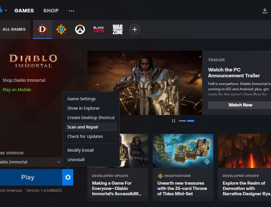Screen dimensions: 271x207
Task: Choose Uninstall from the menu
Action: [x=91, y=160]
